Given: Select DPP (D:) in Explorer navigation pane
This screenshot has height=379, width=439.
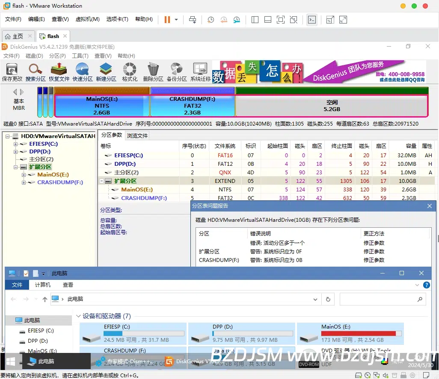Looking at the screenshot, I should coord(38,341).
